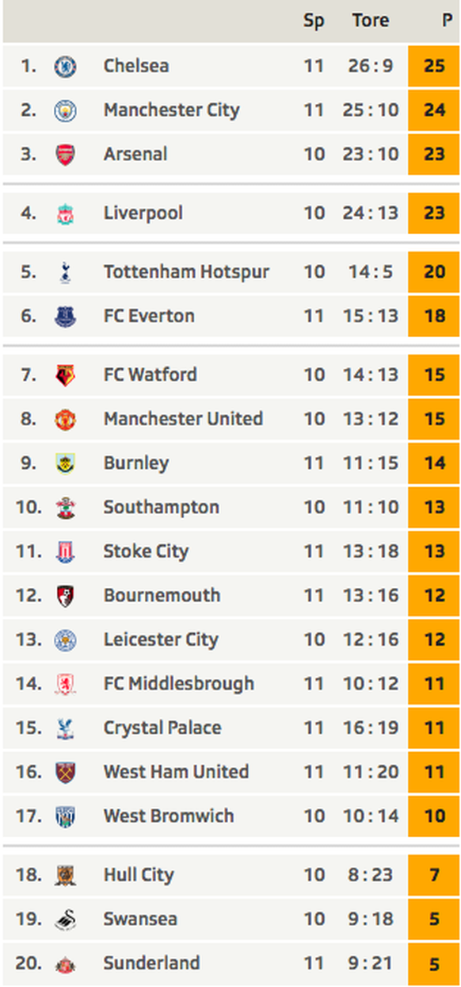Open the Stoke City team name

tap(146, 551)
